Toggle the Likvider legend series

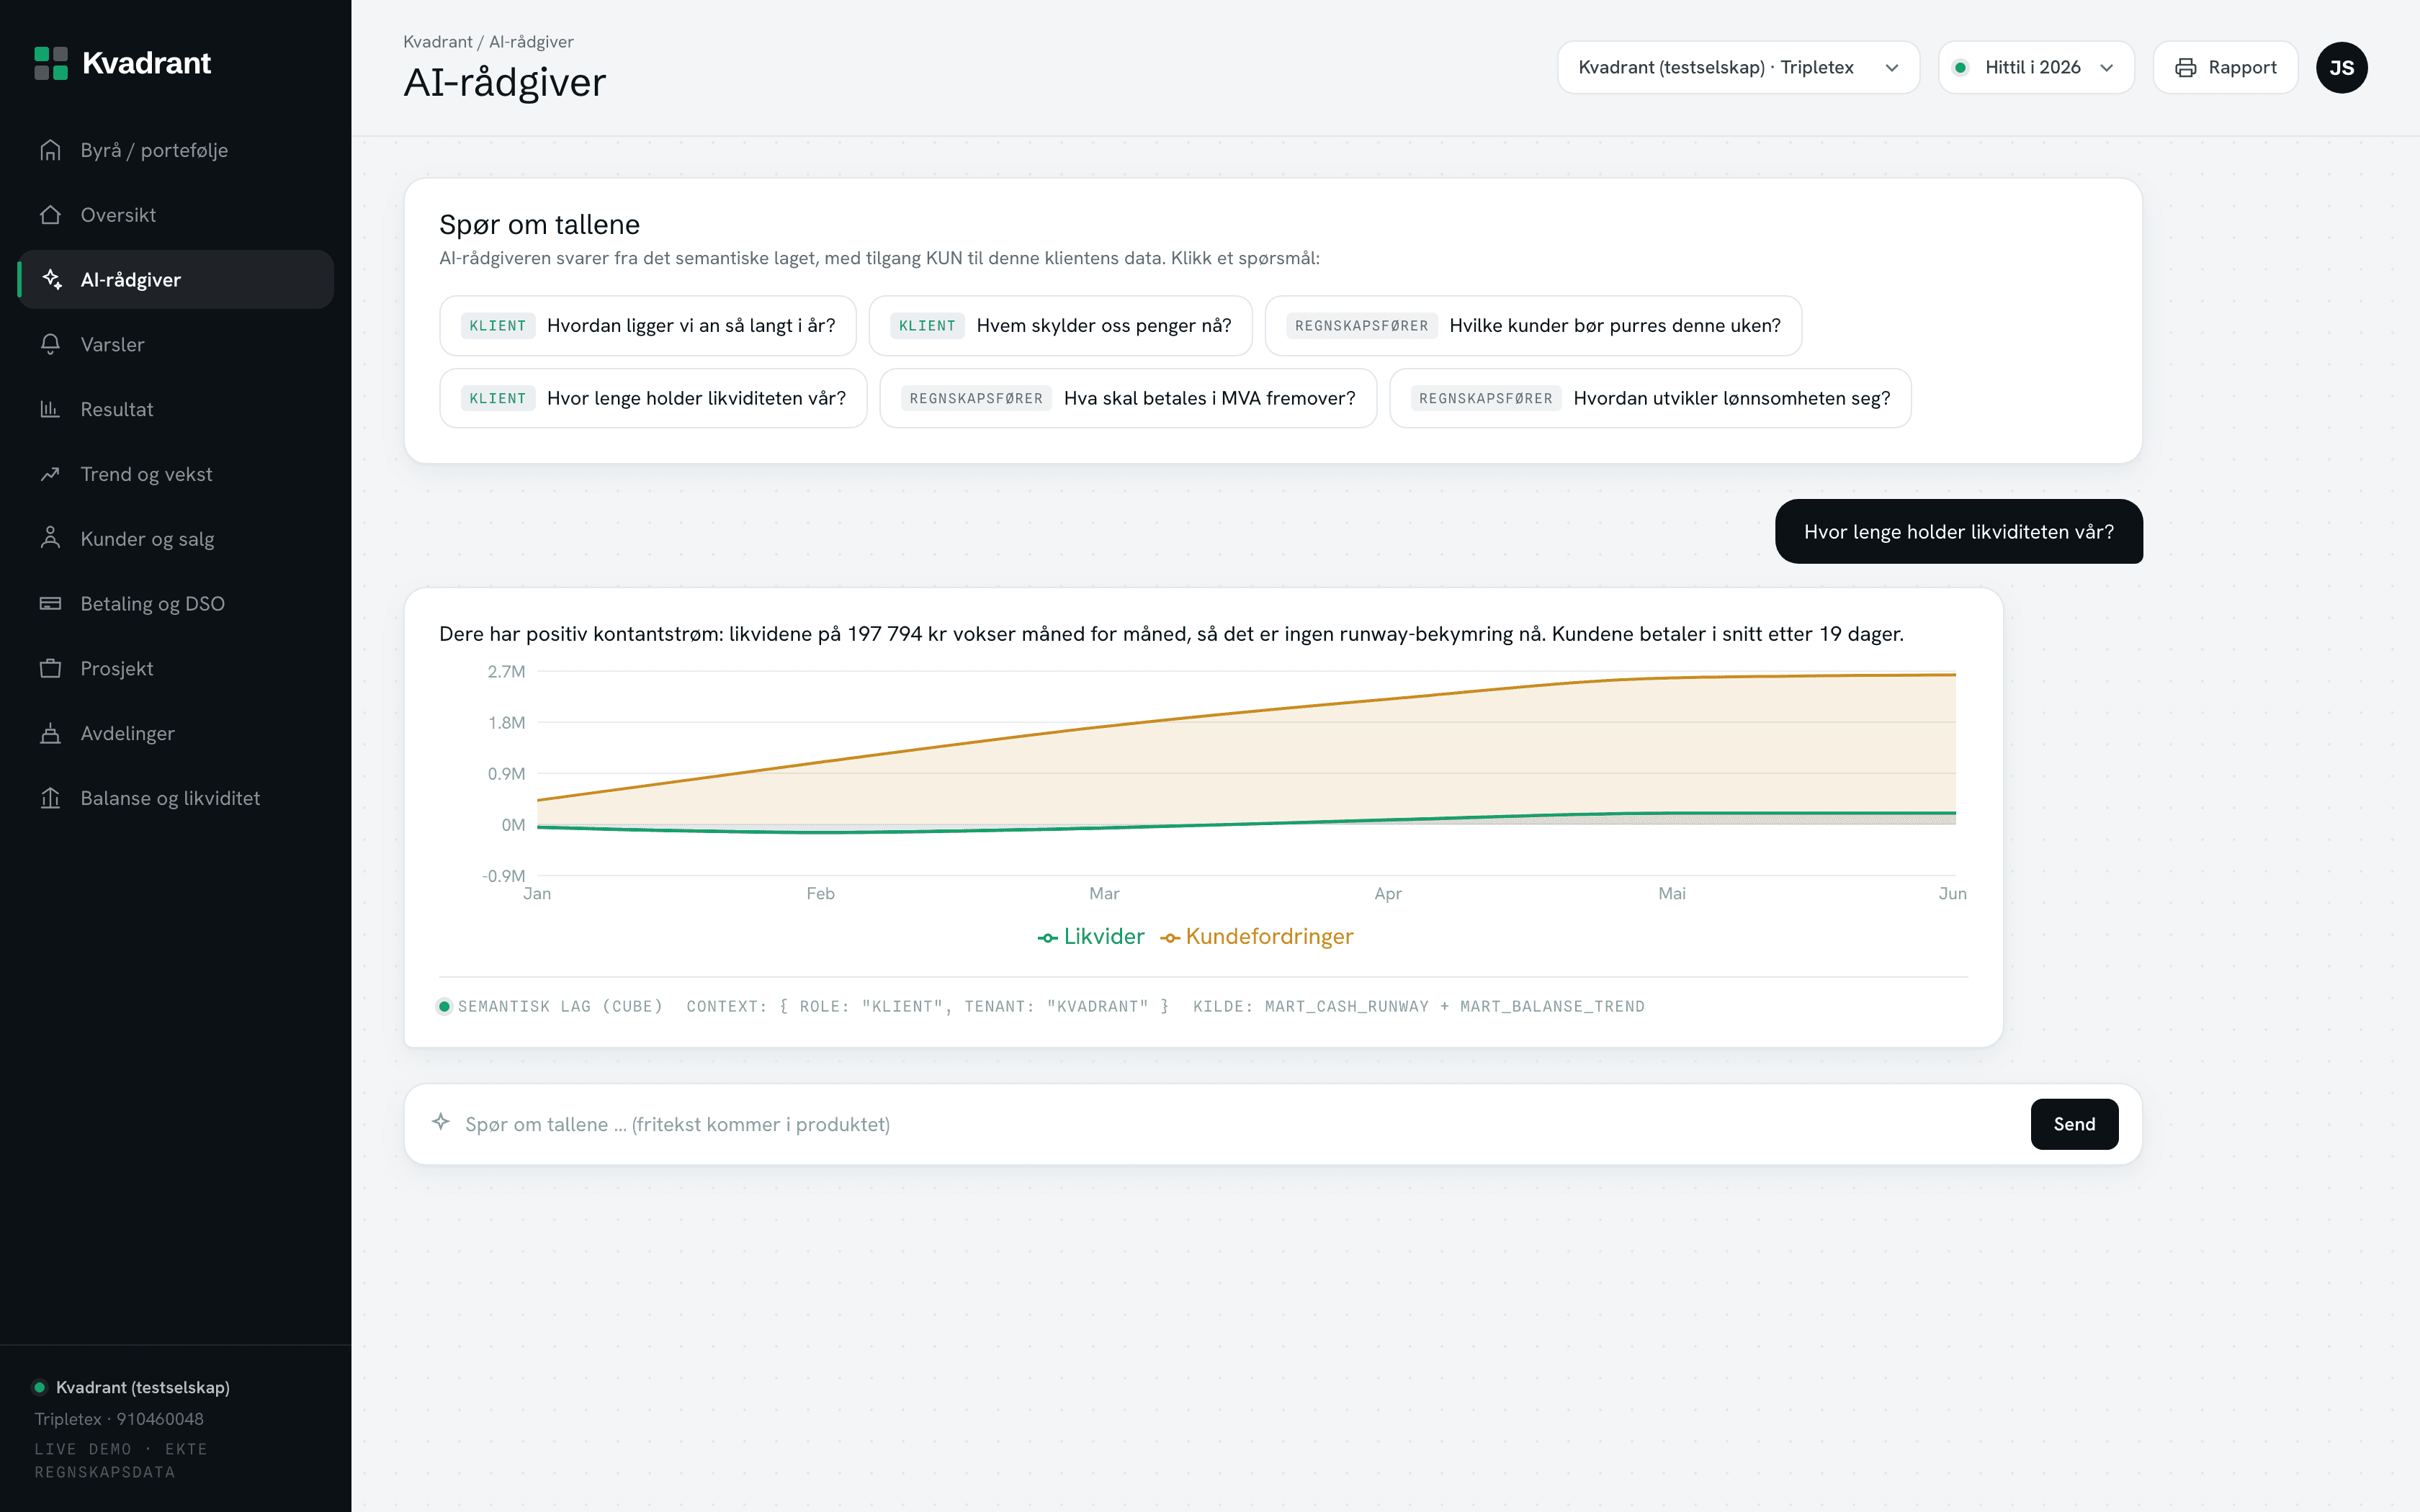click(x=1091, y=937)
